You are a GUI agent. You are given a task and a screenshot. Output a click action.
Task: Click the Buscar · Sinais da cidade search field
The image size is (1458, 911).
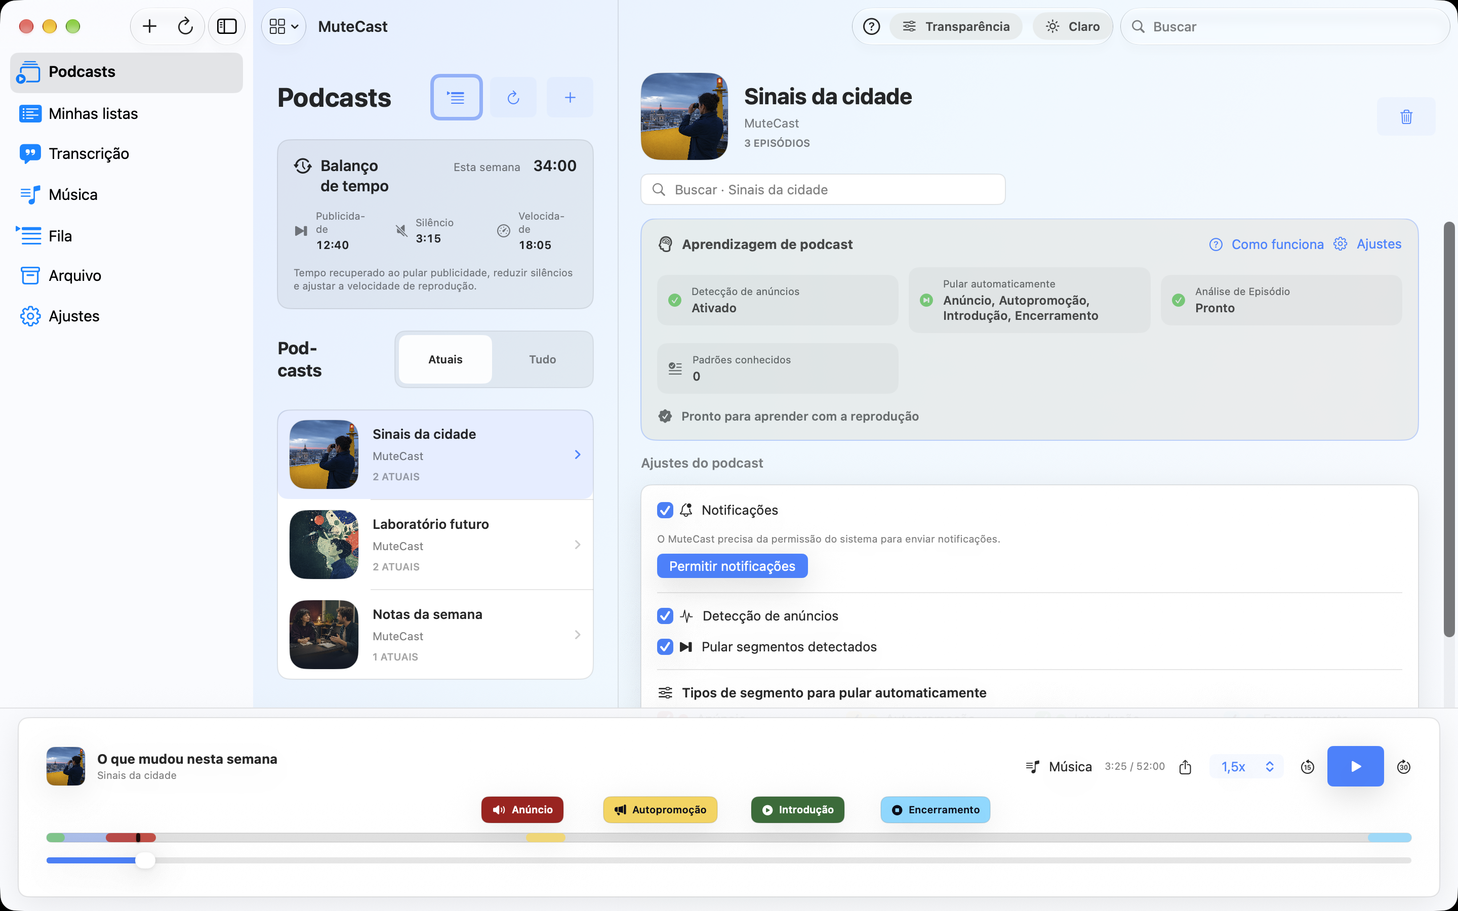[x=823, y=190]
